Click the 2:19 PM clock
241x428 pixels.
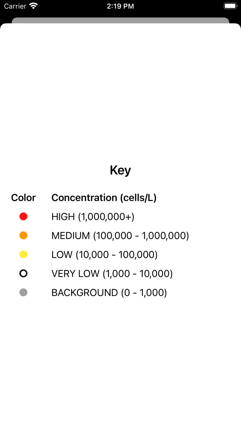click(120, 6)
